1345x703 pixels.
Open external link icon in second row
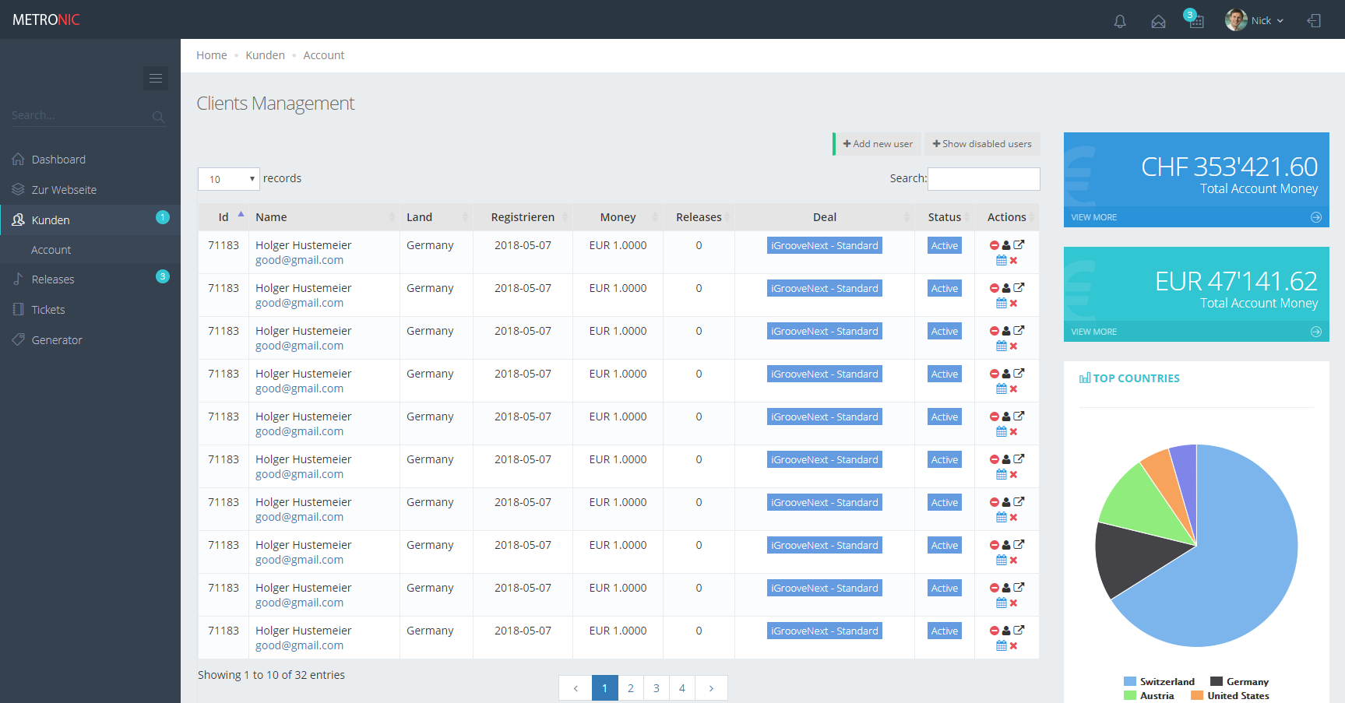tap(1019, 287)
